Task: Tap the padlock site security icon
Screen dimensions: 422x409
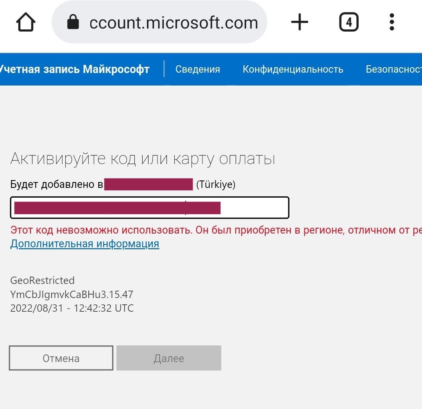Action: pos(73,22)
